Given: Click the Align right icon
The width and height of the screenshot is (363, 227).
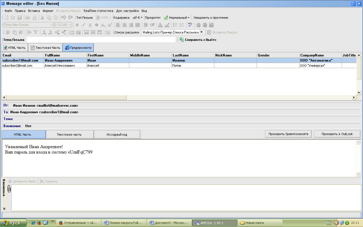Looking at the screenshot, I should [131, 25].
